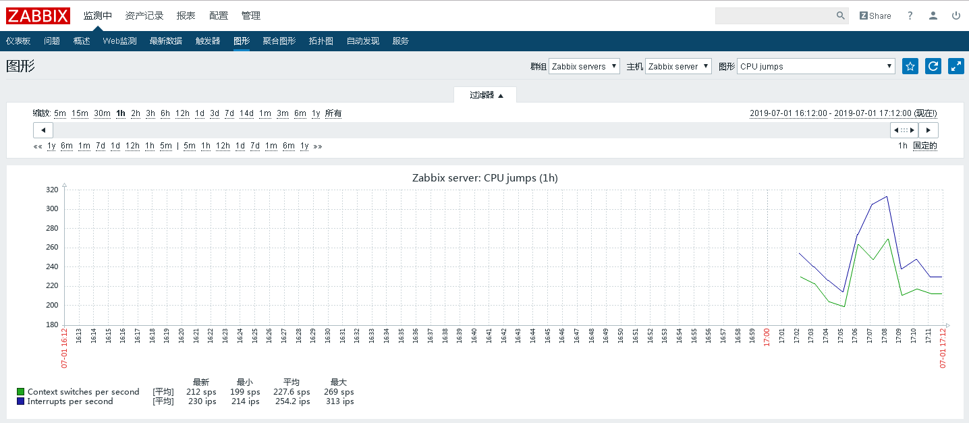Set zoom to 6h
969x423 pixels.
(x=165, y=113)
